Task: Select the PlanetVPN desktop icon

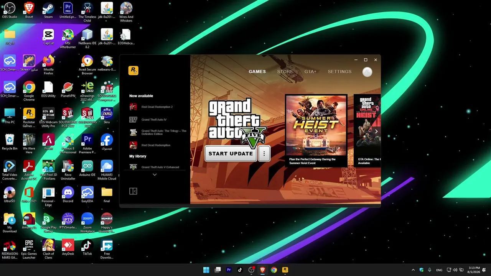Action: (68, 89)
